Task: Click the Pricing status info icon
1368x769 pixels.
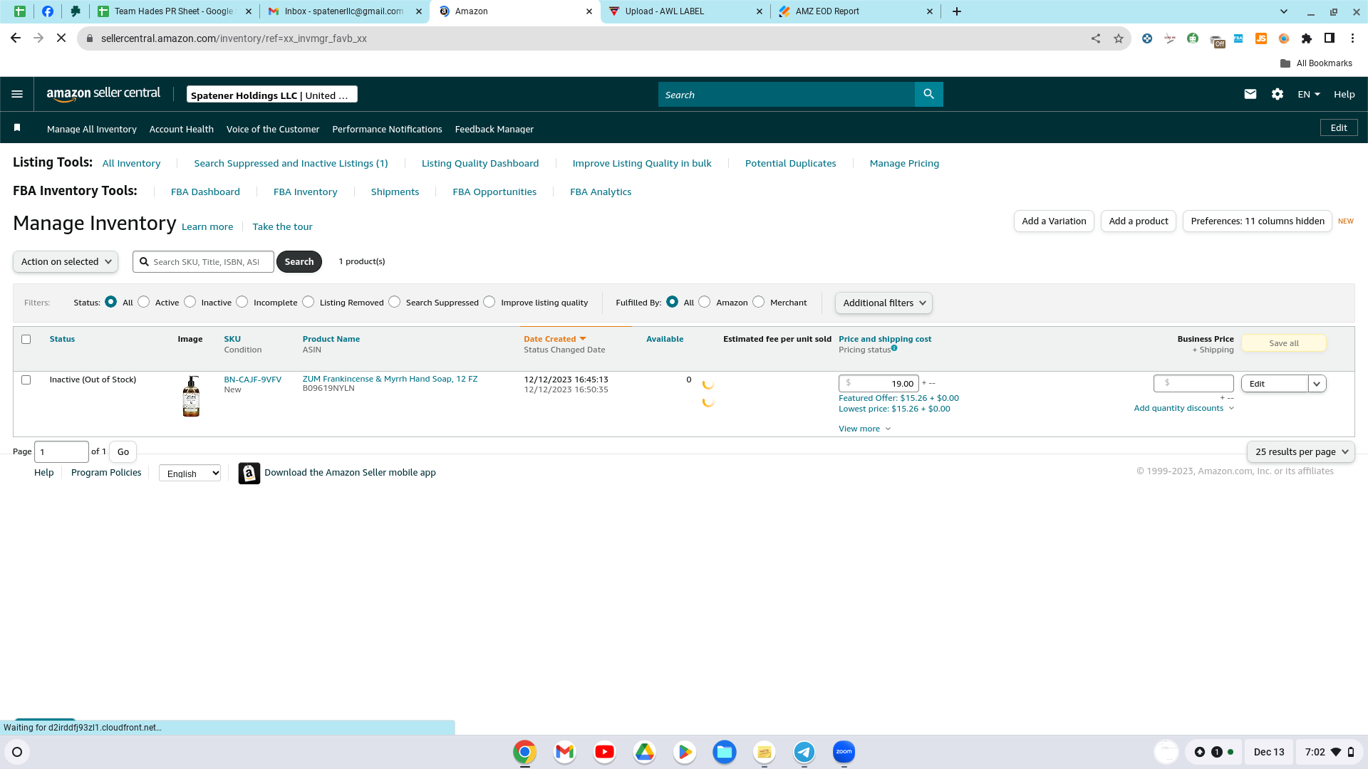Action: (894, 348)
